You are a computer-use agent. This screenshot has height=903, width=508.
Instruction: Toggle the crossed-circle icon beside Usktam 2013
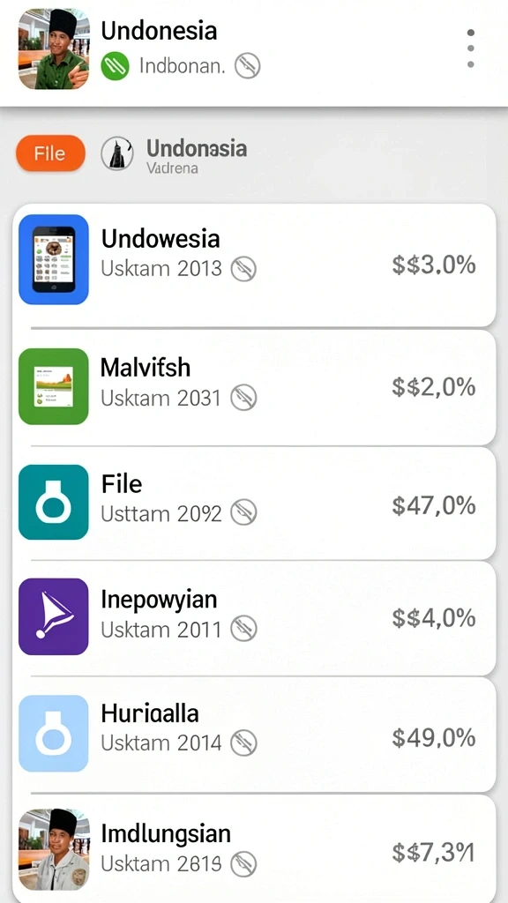[x=243, y=269]
